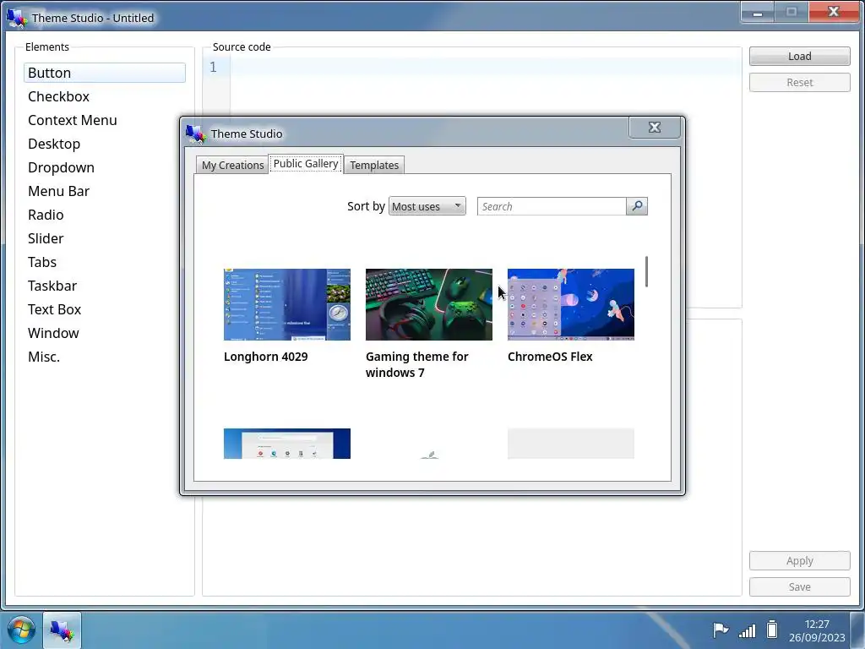865x649 pixels.
Task: Select Window in Elements list
Action: (x=104, y=333)
